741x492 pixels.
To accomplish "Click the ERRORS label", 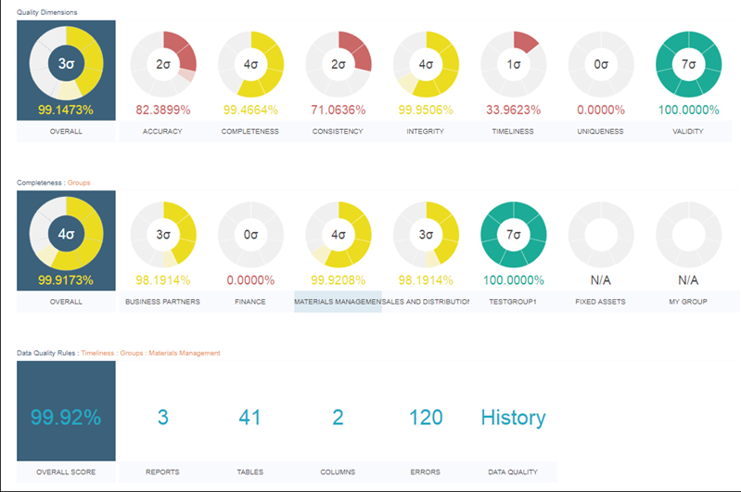I will pos(426,473).
